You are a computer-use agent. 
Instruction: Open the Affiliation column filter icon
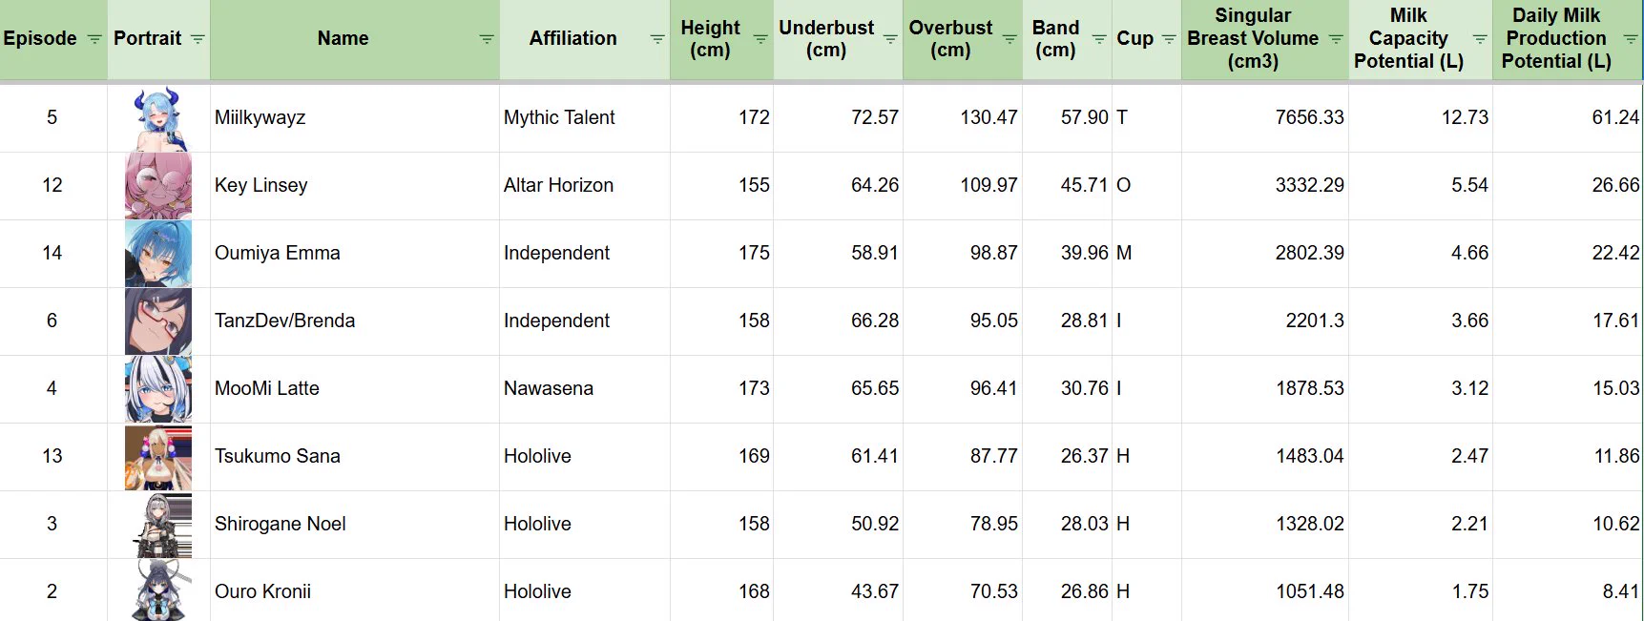[x=657, y=39]
